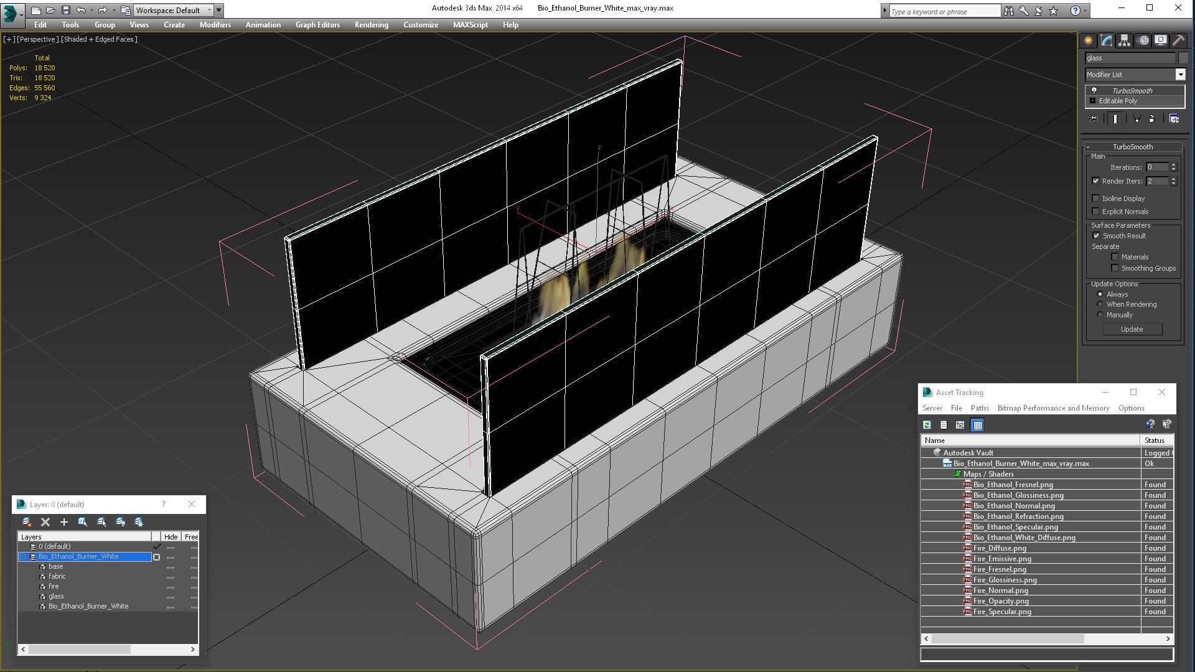
Task: Toggle the TurboSmooth modifier lightbulb icon
Action: (1094, 91)
